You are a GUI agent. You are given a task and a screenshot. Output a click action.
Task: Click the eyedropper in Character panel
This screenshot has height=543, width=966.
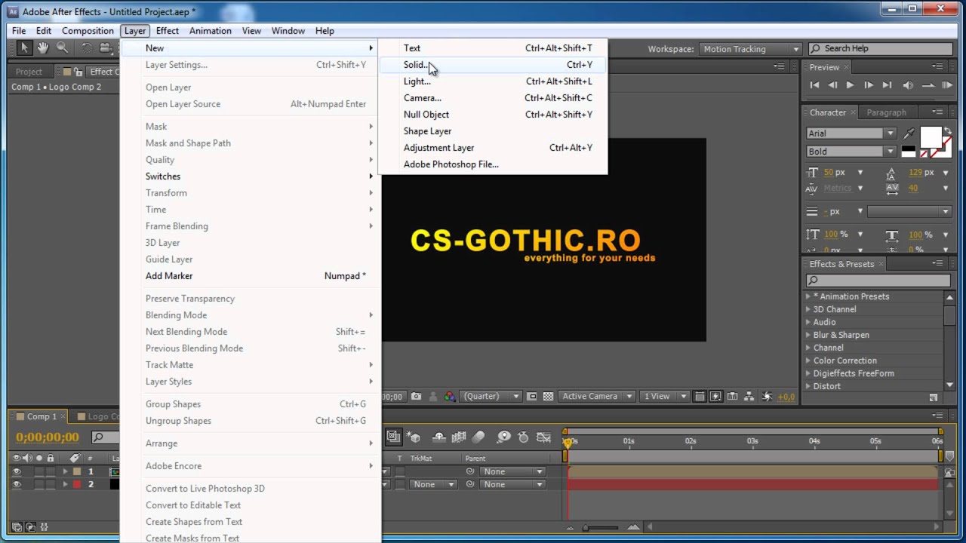click(x=909, y=133)
